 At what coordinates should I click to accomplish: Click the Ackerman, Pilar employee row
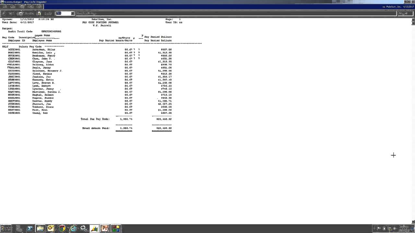pyautogui.click(x=90, y=50)
